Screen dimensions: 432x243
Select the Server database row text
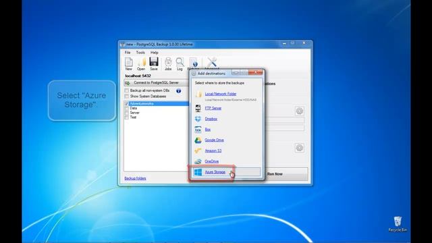pyautogui.click(x=135, y=113)
